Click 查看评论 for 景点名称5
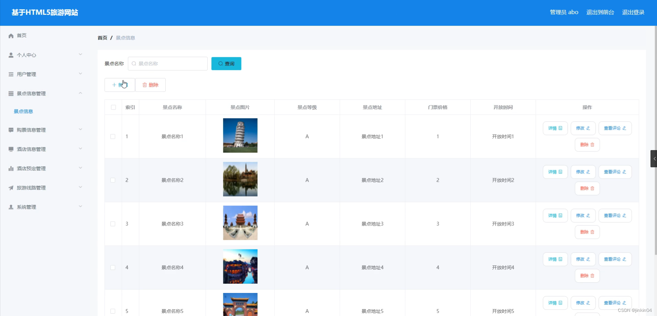657x316 pixels. pos(615,303)
